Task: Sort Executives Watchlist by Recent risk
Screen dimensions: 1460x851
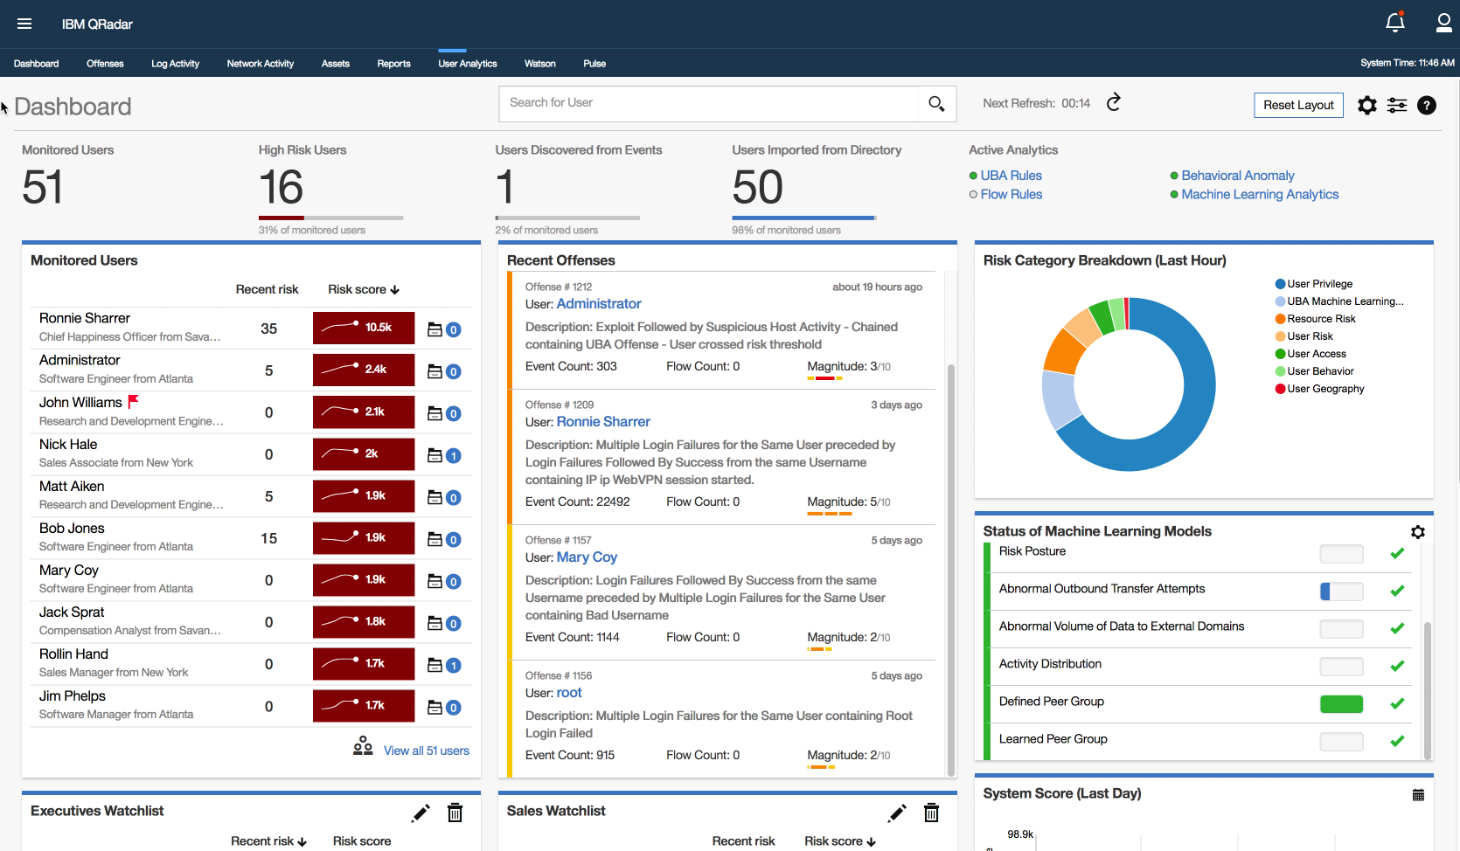Action: 268,841
